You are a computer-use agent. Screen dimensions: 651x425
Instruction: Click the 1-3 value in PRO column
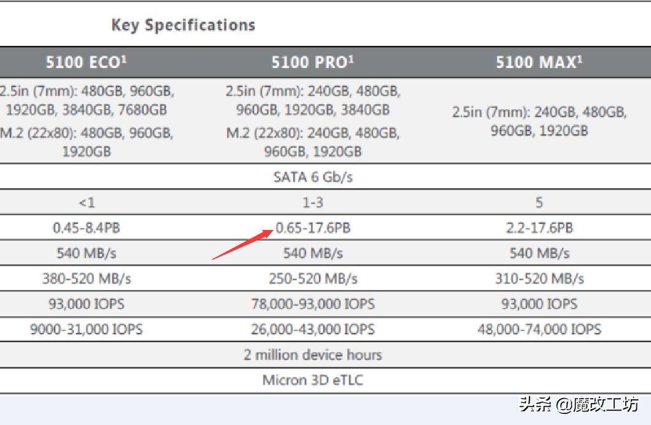click(x=313, y=202)
